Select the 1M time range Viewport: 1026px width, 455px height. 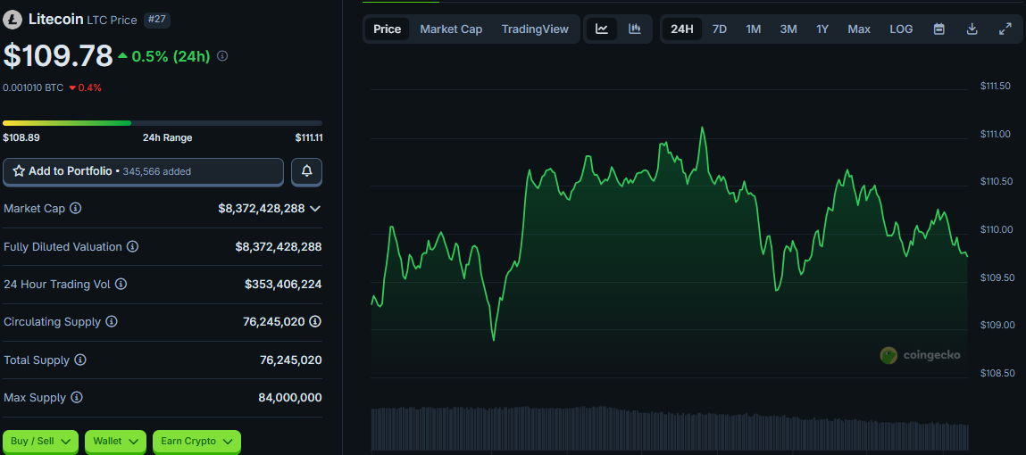point(753,29)
